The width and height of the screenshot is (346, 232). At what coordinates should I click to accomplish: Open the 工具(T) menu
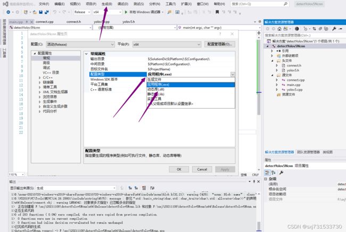point(171,4)
